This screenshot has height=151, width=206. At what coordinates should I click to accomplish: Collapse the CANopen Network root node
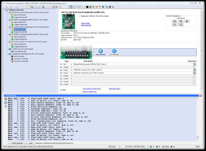click(x=5, y=10)
